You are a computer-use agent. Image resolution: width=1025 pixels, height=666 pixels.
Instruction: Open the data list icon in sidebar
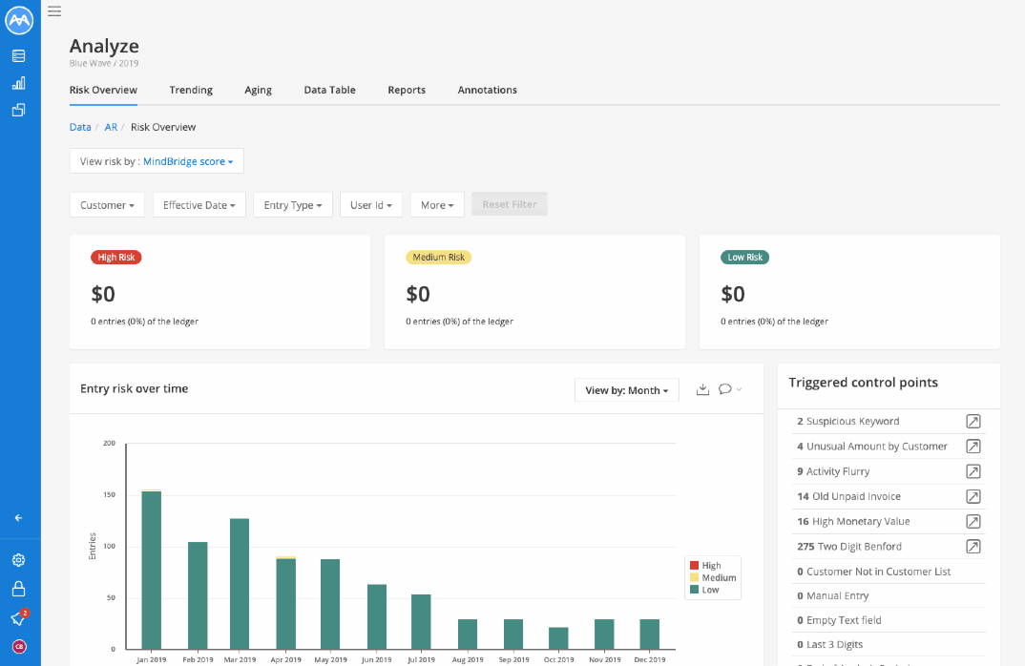click(19, 56)
